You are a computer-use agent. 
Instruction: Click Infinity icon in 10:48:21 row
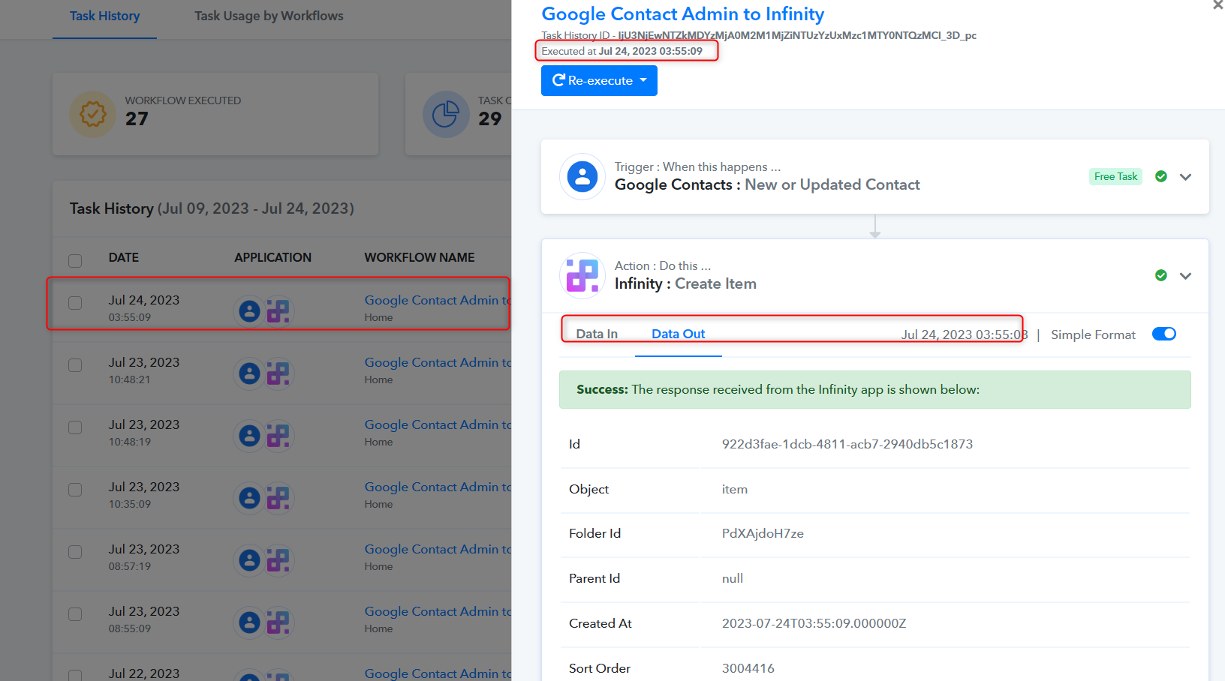tap(278, 373)
